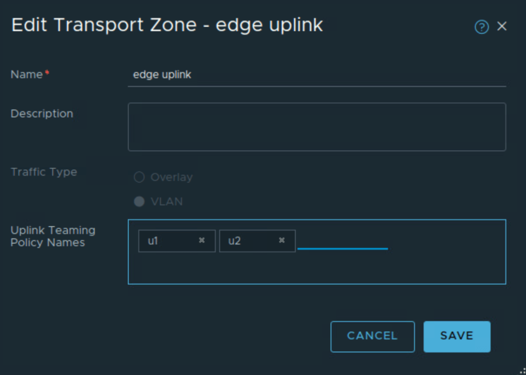Focus the Description text area
This screenshot has height=375, width=526.
pyautogui.click(x=316, y=127)
